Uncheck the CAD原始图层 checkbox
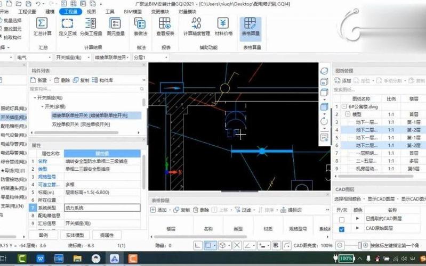The image size is (426, 266). coord(342,229)
